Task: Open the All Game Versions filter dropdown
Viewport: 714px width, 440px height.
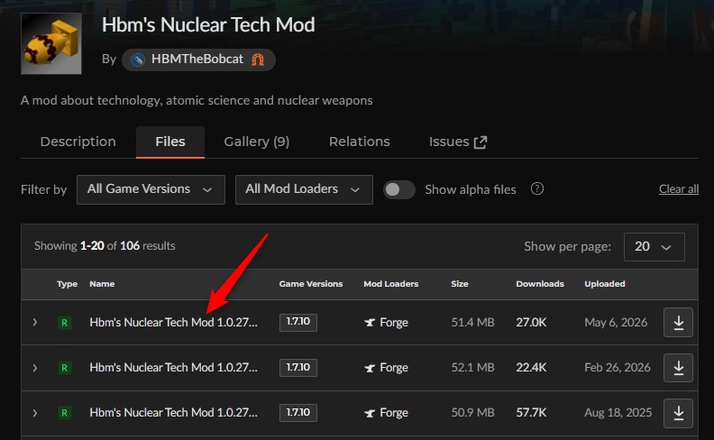Action: (151, 189)
